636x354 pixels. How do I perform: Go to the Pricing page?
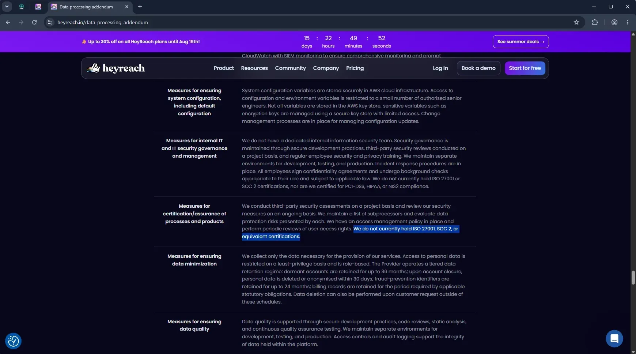point(355,68)
